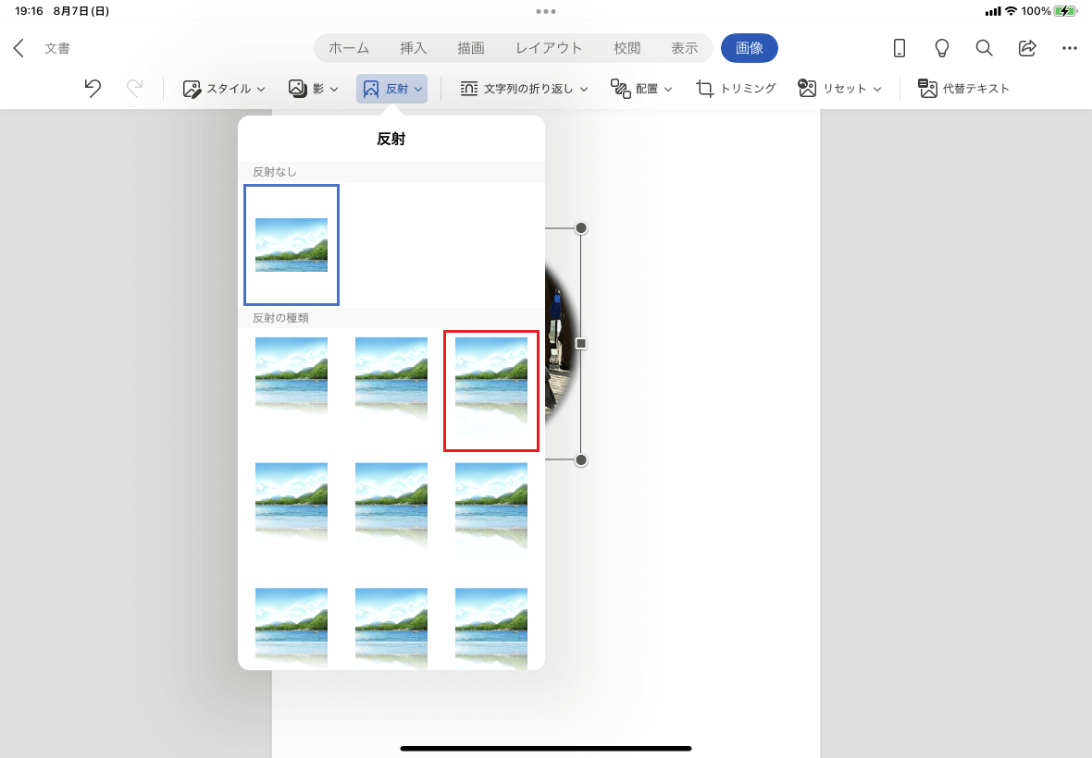Tap the bottom-right image resize handle
Viewport: 1092px width, 758px height.
581,459
